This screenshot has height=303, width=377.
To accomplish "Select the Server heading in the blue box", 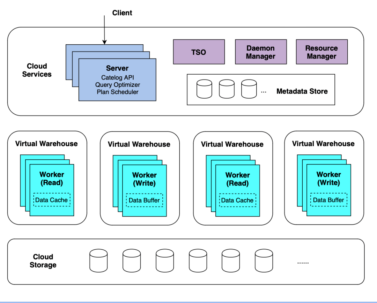I will (117, 68).
